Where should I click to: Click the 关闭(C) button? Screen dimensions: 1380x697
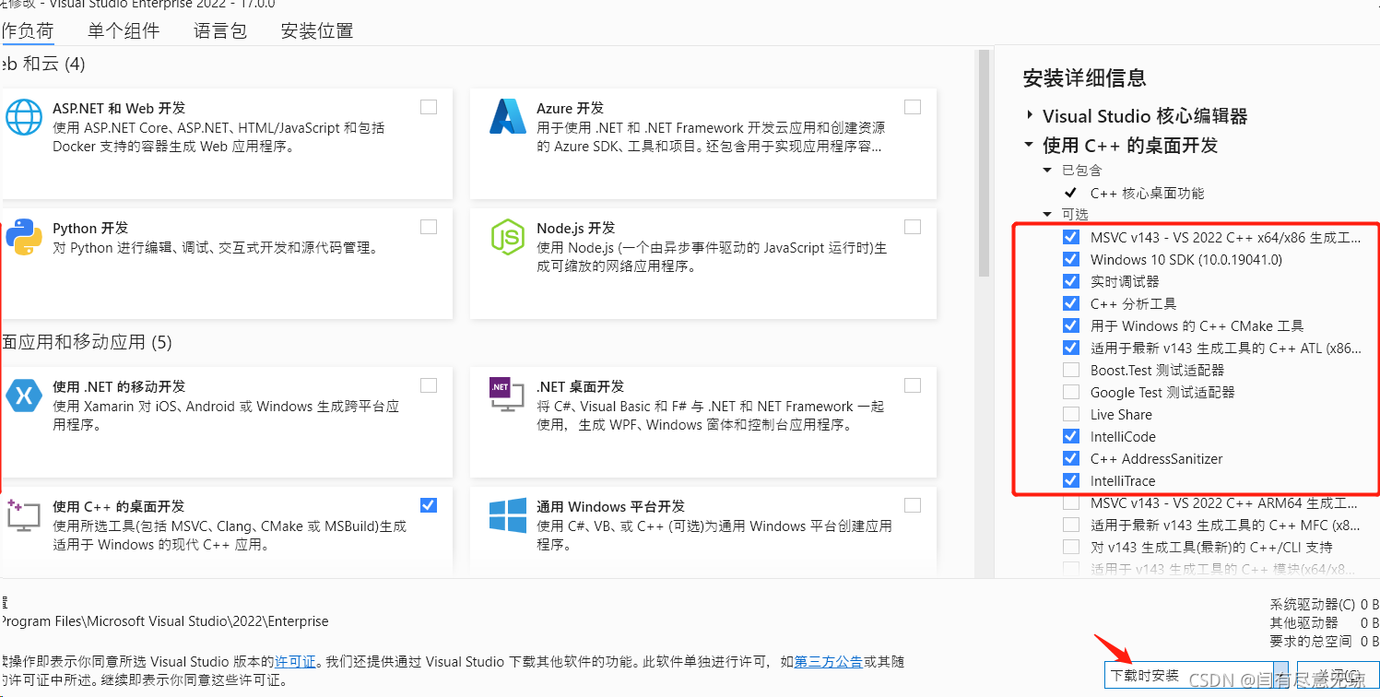pyautogui.click(x=1337, y=675)
